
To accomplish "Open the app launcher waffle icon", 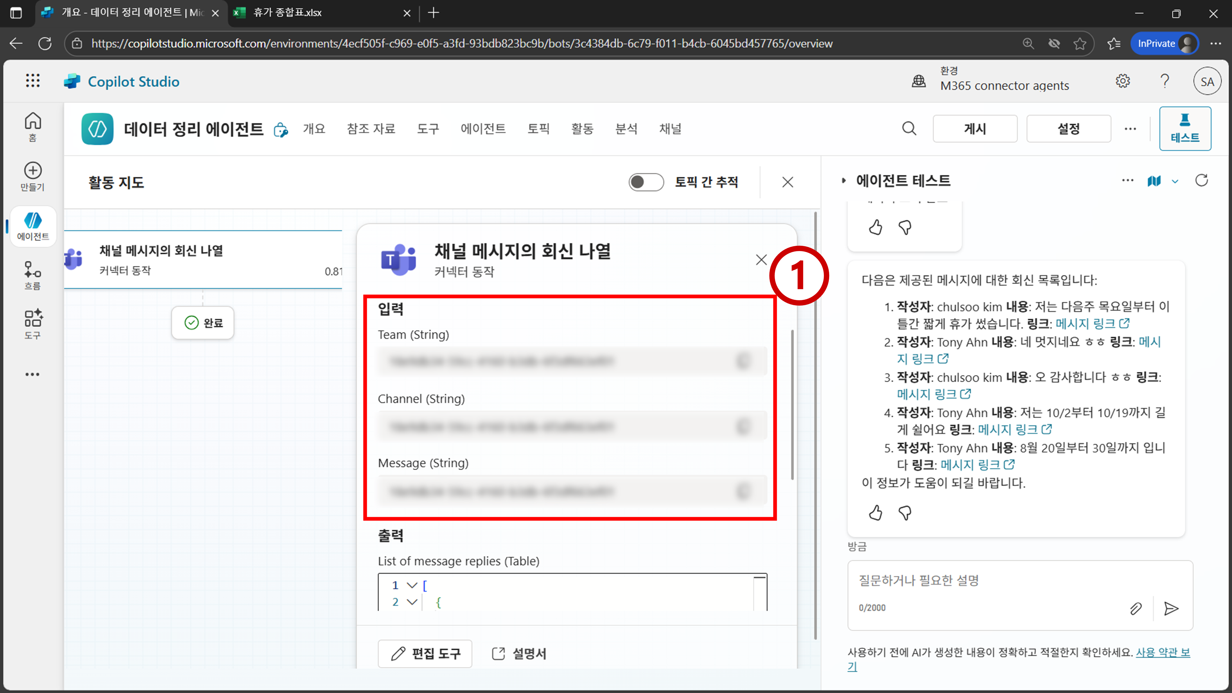I will (33, 81).
